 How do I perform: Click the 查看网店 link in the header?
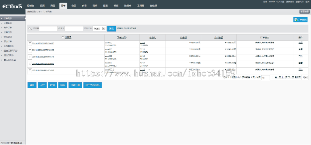300,2
